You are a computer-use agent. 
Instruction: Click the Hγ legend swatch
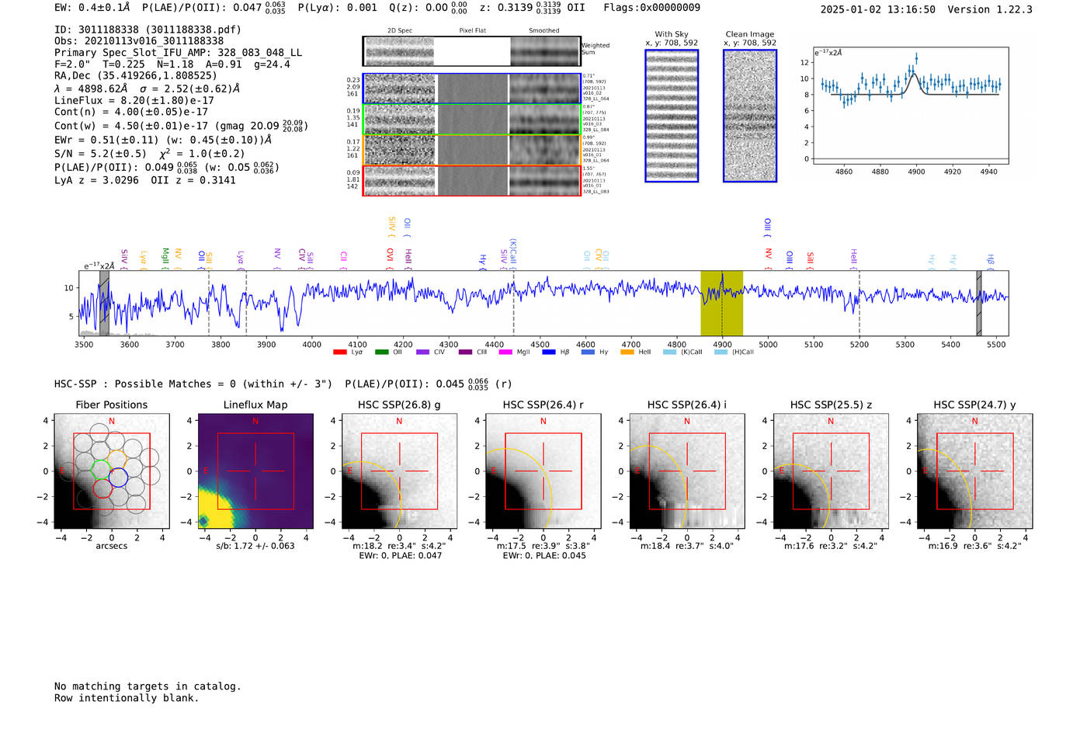[588, 352]
